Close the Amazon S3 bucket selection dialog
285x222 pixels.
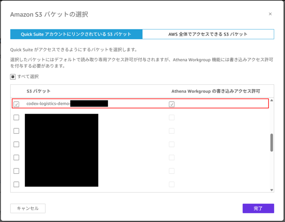click(270, 14)
